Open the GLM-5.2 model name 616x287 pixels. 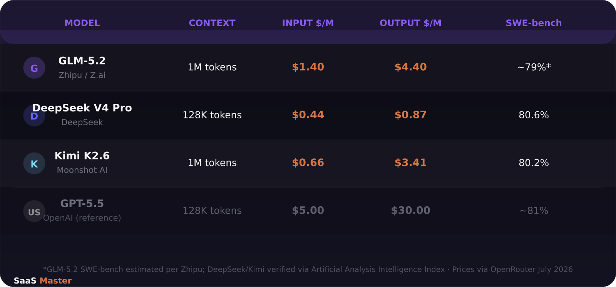pyautogui.click(x=82, y=61)
